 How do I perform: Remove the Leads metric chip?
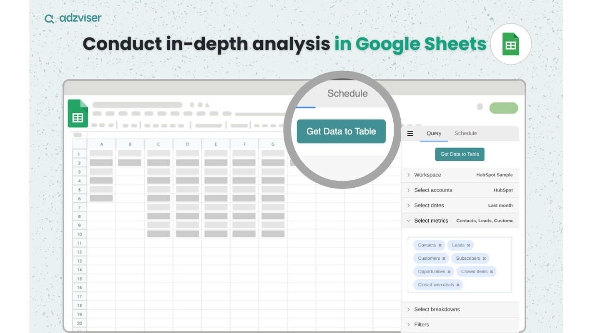click(x=469, y=246)
